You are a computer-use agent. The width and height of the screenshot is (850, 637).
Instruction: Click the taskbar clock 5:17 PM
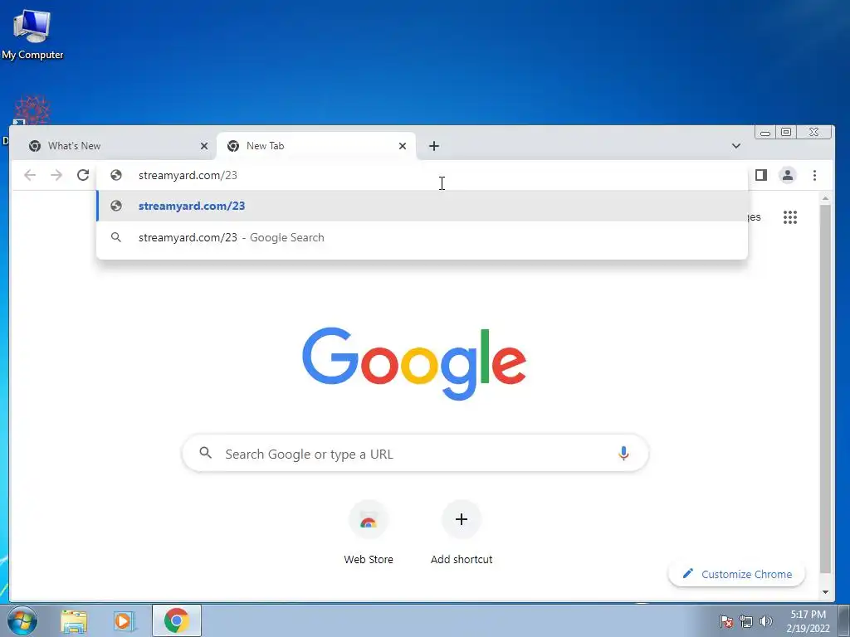pos(808,615)
